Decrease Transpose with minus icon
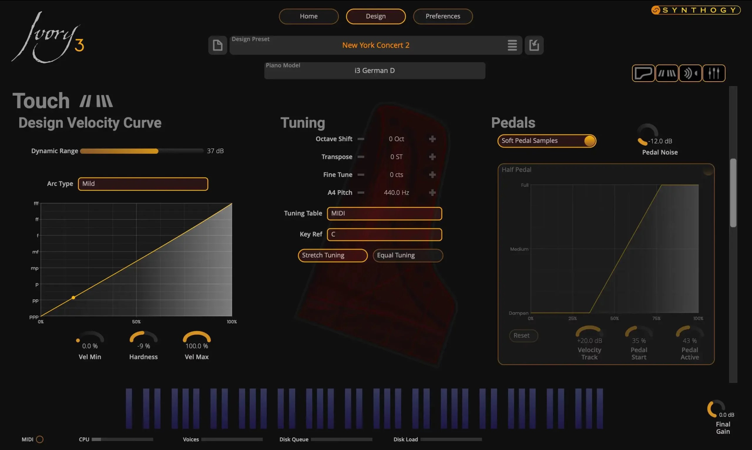The image size is (752, 450). (x=361, y=157)
